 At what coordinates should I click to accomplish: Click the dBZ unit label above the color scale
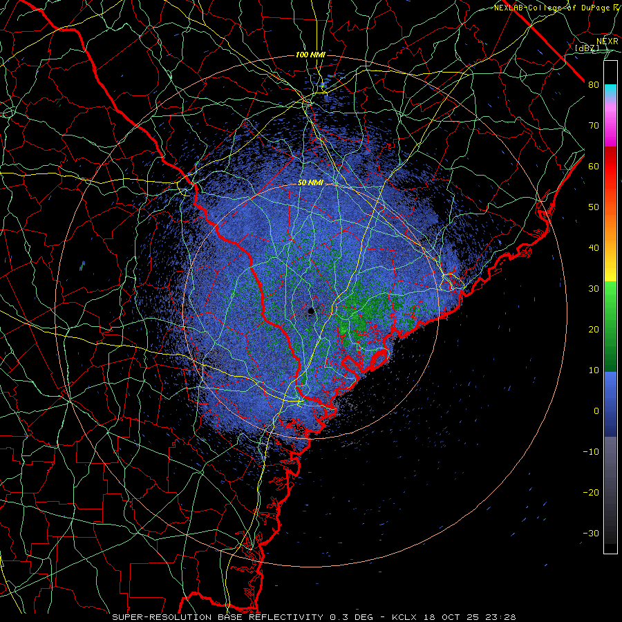click(587, 48)
